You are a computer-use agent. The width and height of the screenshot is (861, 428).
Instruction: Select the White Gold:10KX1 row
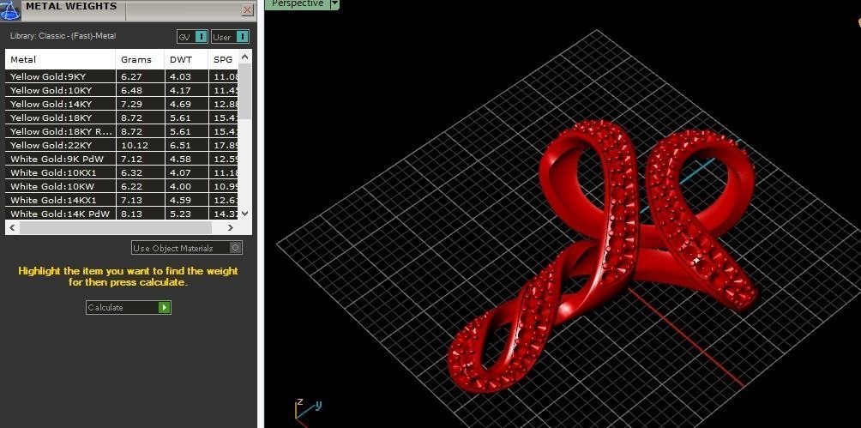pos(122,172)
